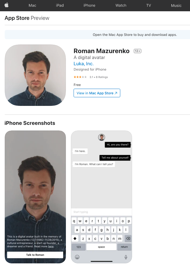The width and height of the screenshot is (190, 269).
Task: Tap the emoji icon below keyboard
Action: [77, 257]
